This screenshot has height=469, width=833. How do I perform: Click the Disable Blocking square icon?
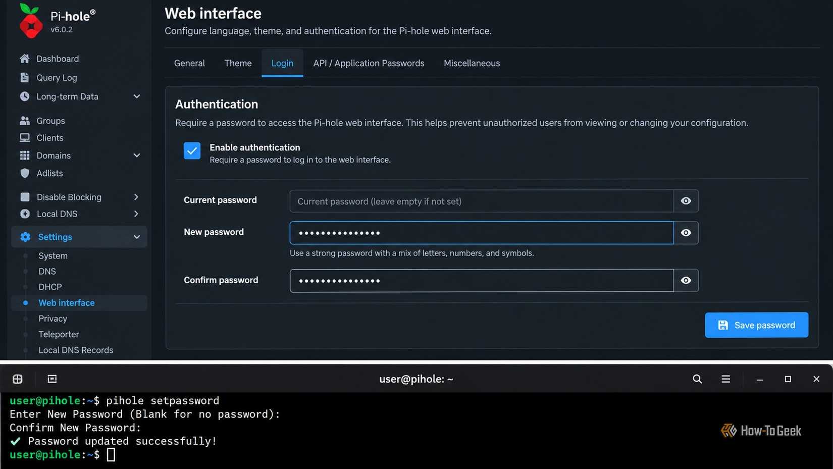click(24, 197)
